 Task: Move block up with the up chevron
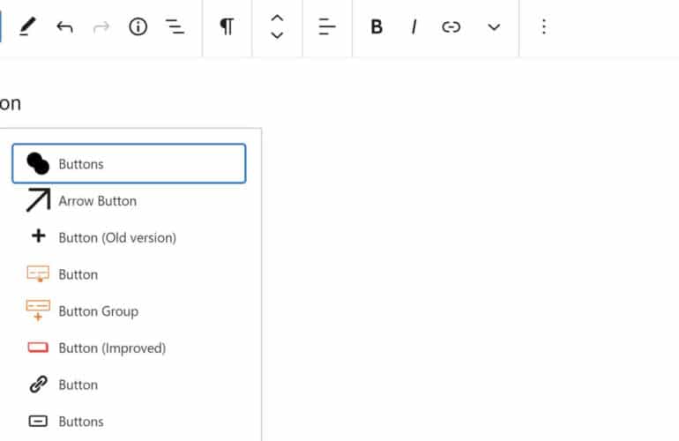click(x=277, y=19)
